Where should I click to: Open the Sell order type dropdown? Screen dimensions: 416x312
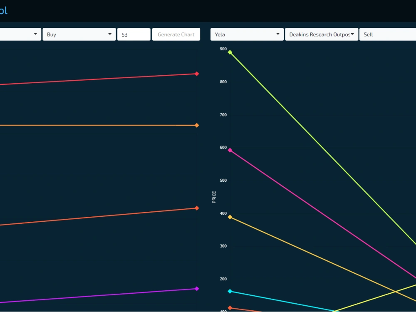click(388, 35)
